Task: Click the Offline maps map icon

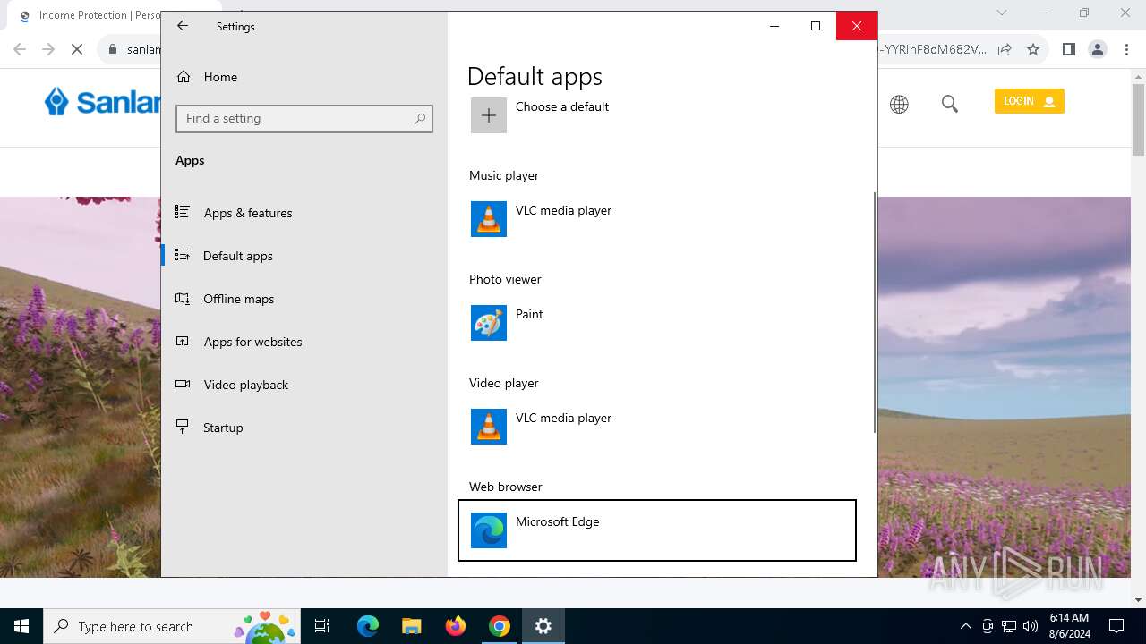Action: click(183, 299)
